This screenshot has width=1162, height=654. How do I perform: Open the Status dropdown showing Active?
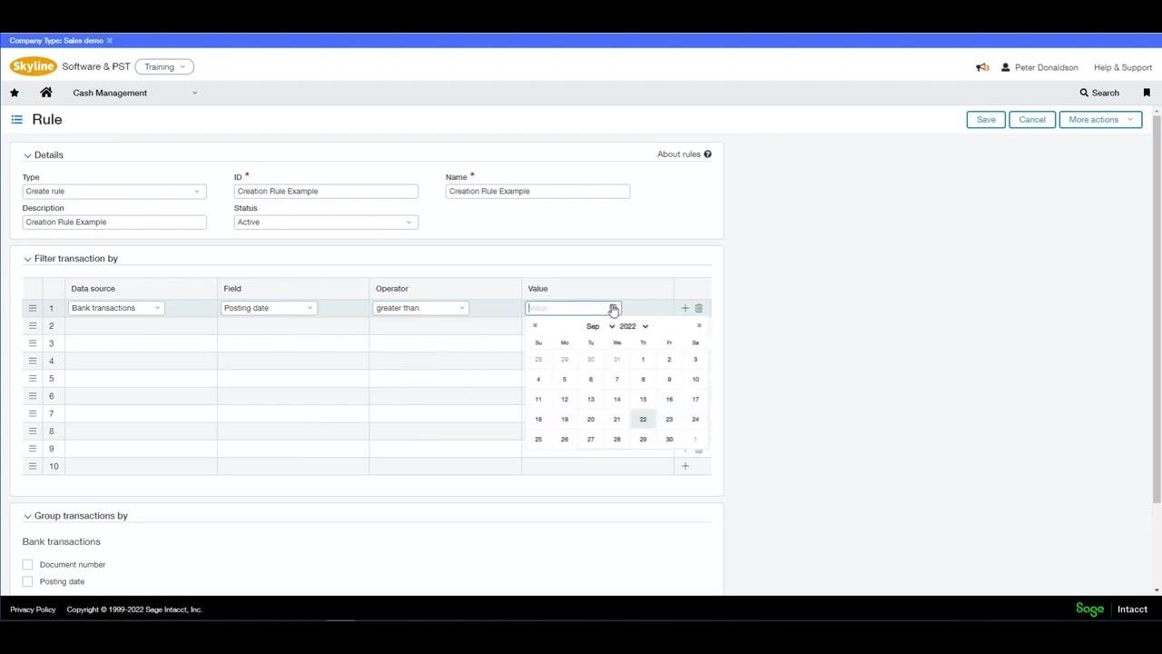(326, 222)
